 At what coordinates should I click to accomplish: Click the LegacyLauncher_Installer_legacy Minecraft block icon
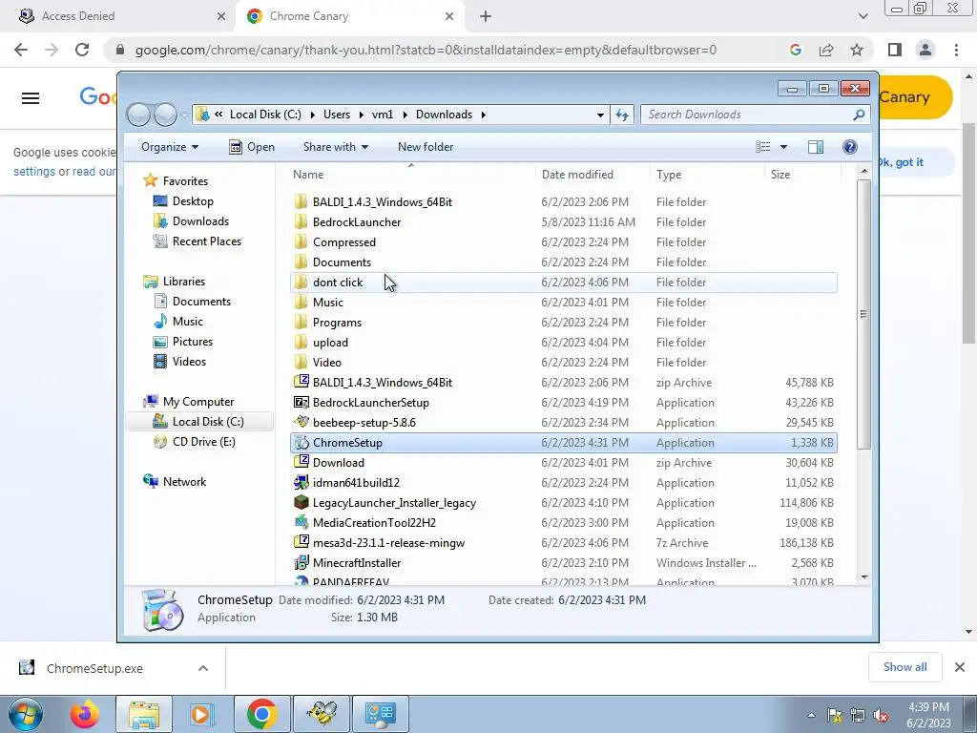(301, 502)
